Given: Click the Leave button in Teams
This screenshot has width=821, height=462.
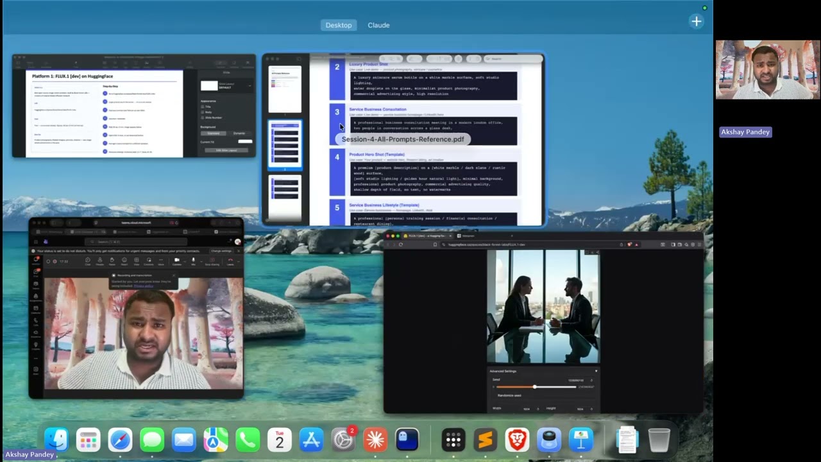Looking at the screenshot, I should point(230,262).
